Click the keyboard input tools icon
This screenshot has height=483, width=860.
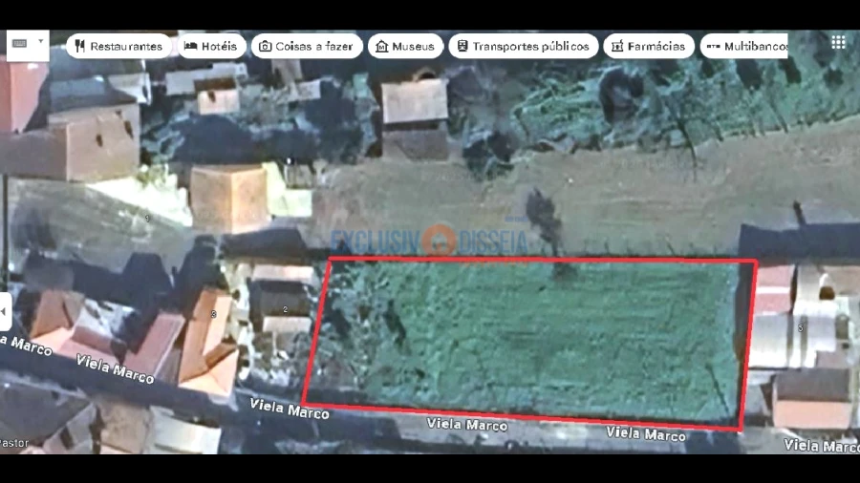pyautogui.click(x=20, y=44)
